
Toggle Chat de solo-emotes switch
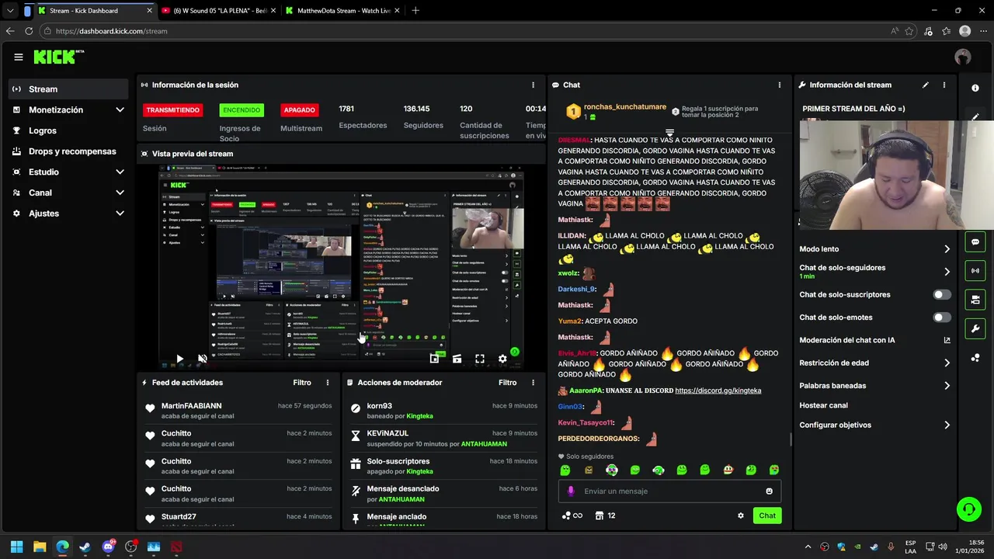click(x=942, y=317)
